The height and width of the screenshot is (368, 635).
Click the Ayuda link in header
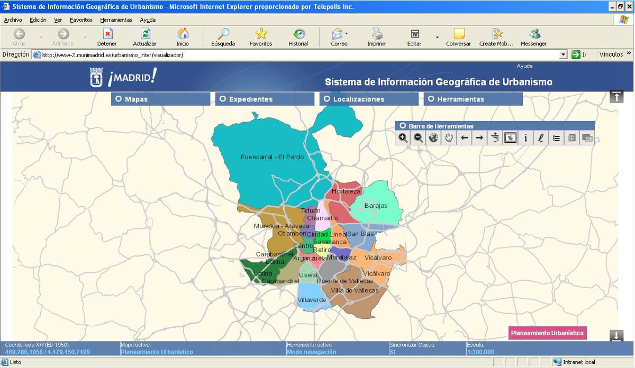tap(524, 66)
